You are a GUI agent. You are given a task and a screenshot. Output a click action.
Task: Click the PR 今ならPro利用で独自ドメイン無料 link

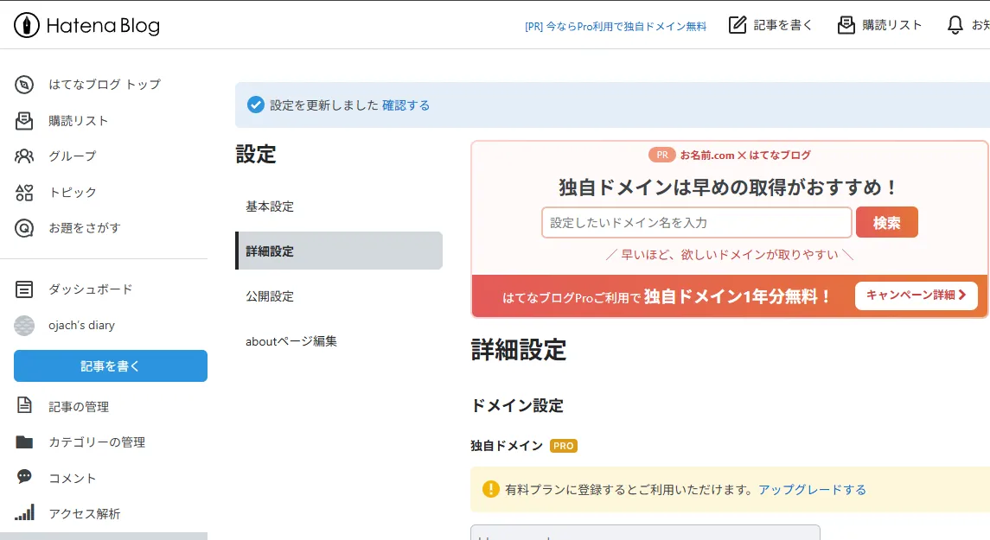click(x=616, y=26)
